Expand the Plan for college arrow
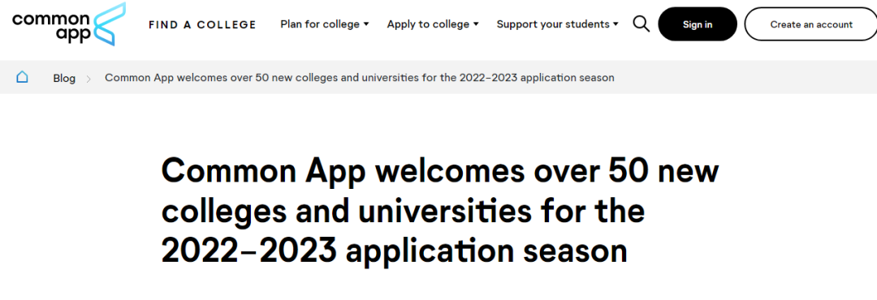 (x=366, y=24)
